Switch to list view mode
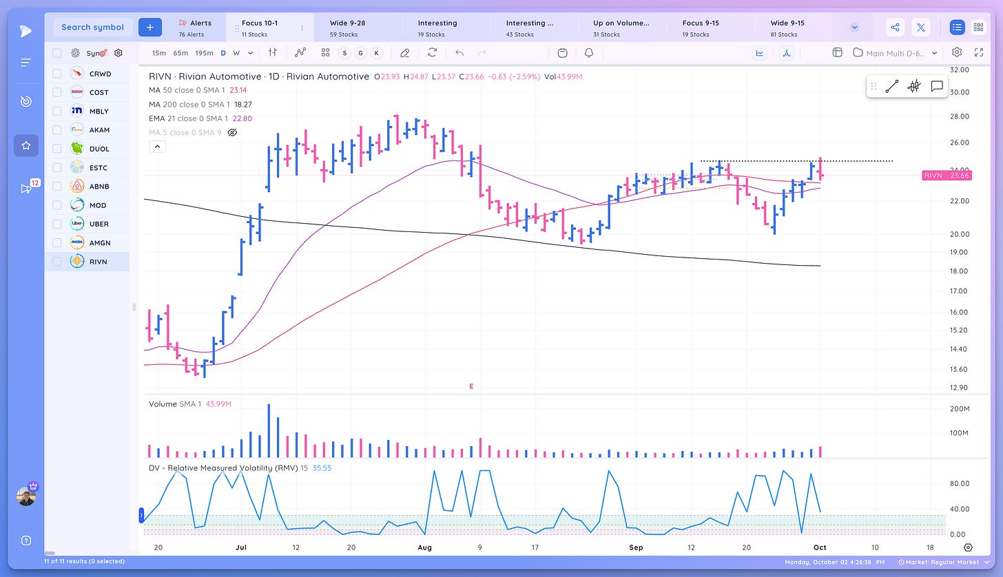Screen dimensions: 1003x577 coord(957,28)
